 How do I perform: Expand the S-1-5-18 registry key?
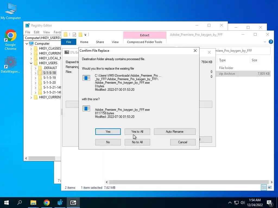click(35, 73)
